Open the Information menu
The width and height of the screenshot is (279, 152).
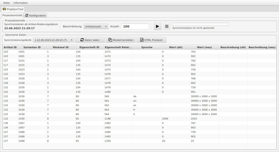[x=21, y=3]
